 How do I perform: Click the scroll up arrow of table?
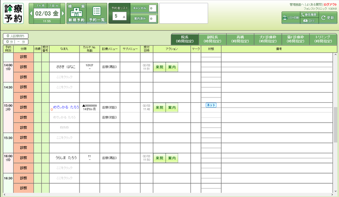[335, 55]
